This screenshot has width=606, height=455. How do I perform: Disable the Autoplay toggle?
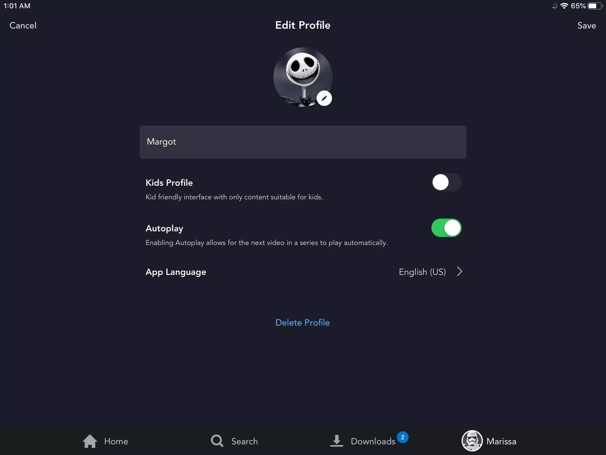446,228
